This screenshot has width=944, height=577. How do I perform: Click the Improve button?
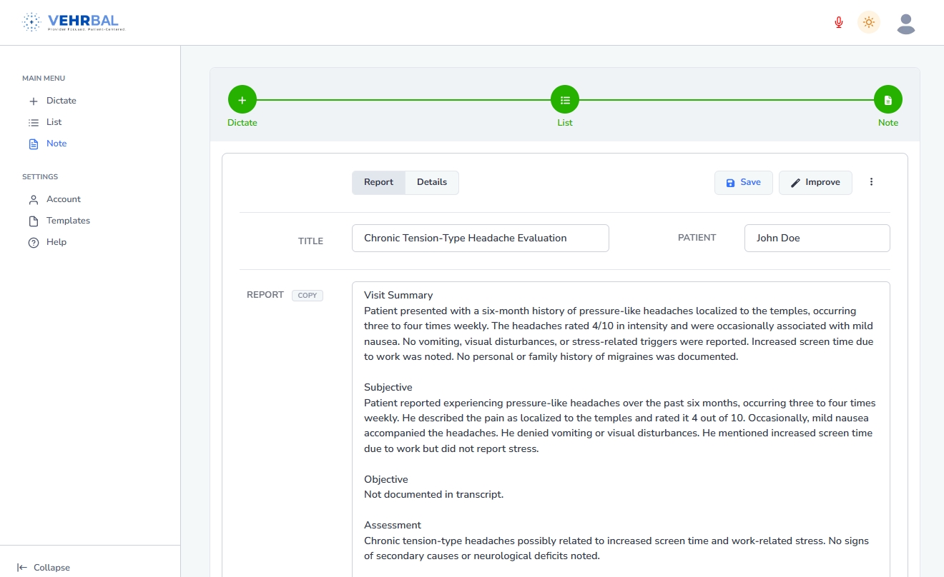point(815,182)
